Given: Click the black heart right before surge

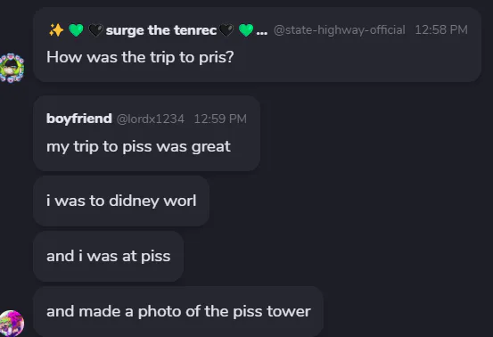Looking at the screenshot, I should pos(96,30).
